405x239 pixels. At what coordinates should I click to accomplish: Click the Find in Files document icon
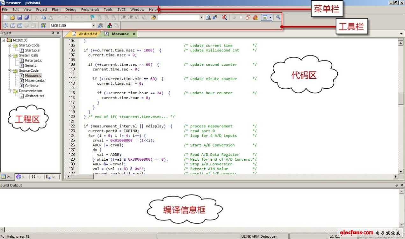pyautogui.click(x=208, y=18)
